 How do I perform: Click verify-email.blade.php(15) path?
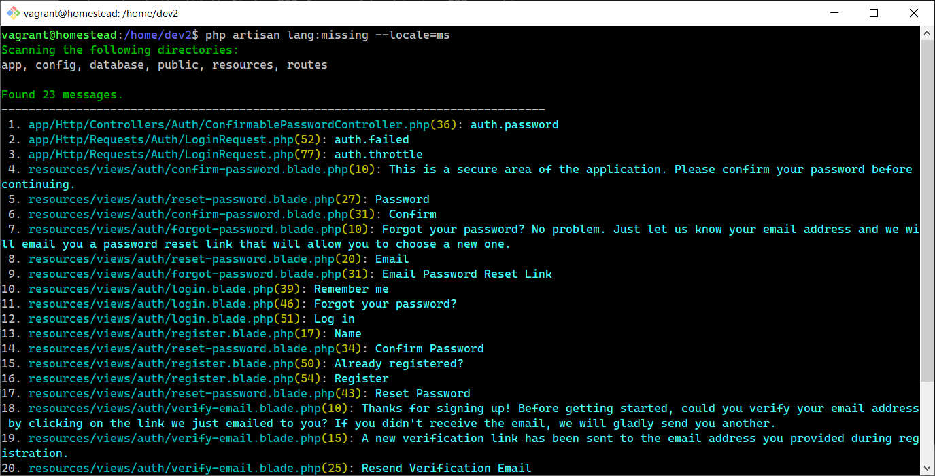click(x=188, y=439)
